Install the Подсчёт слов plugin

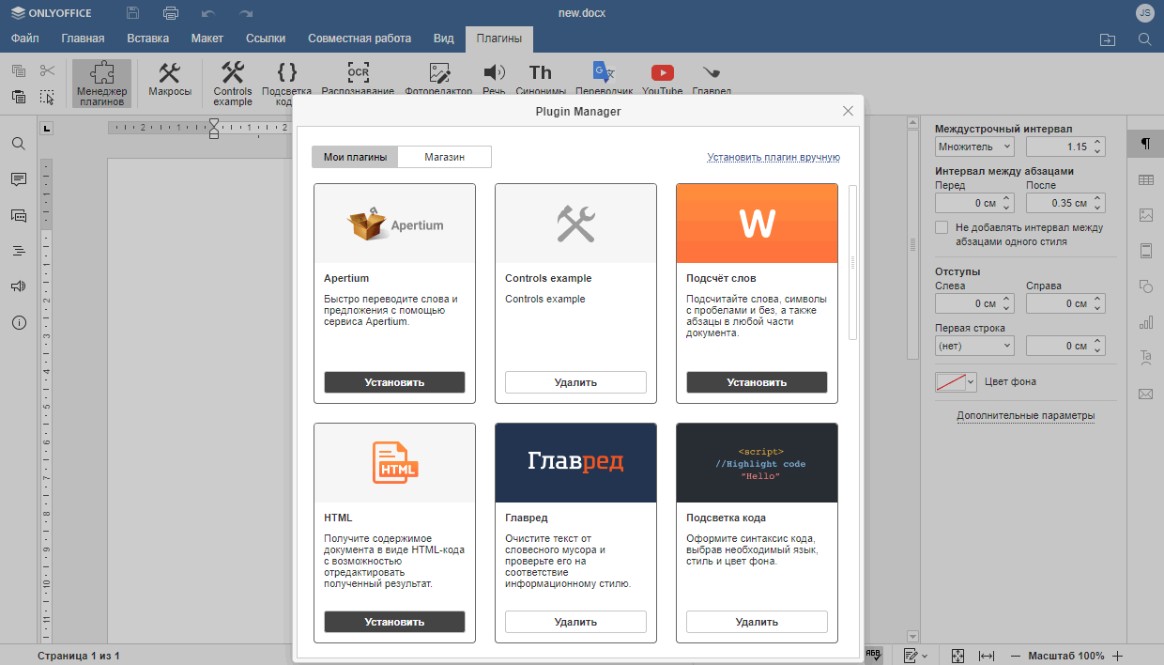[x=757, y=382]
